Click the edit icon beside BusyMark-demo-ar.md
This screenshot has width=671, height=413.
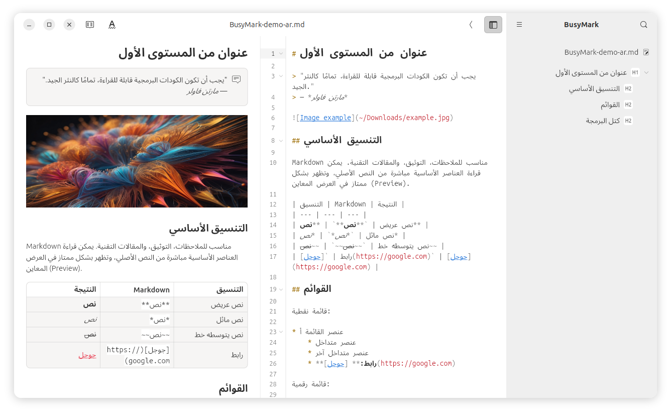tap(646, 52)
